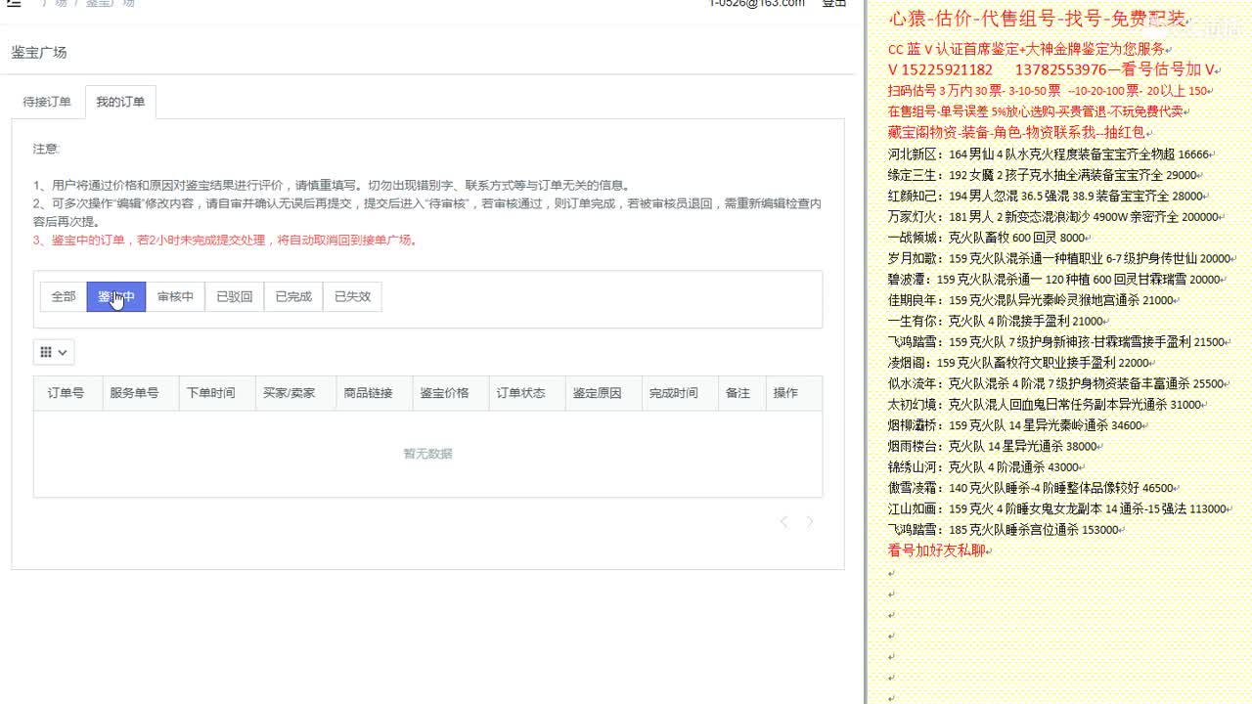
Task: Select the 鉴定中 filter
Action: [x=116, y=296]
